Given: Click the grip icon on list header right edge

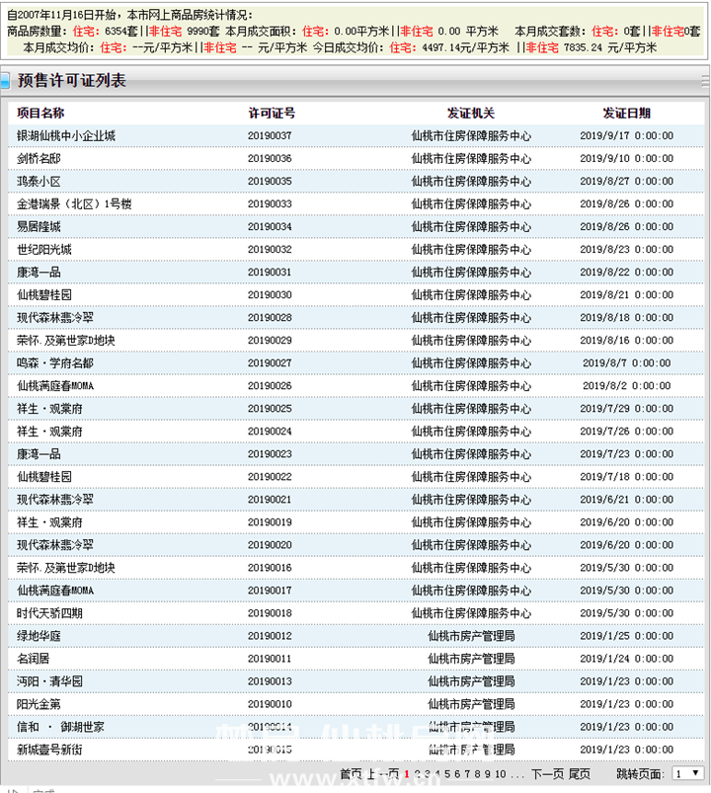Looking at the screenshot, I should (705, 81).
